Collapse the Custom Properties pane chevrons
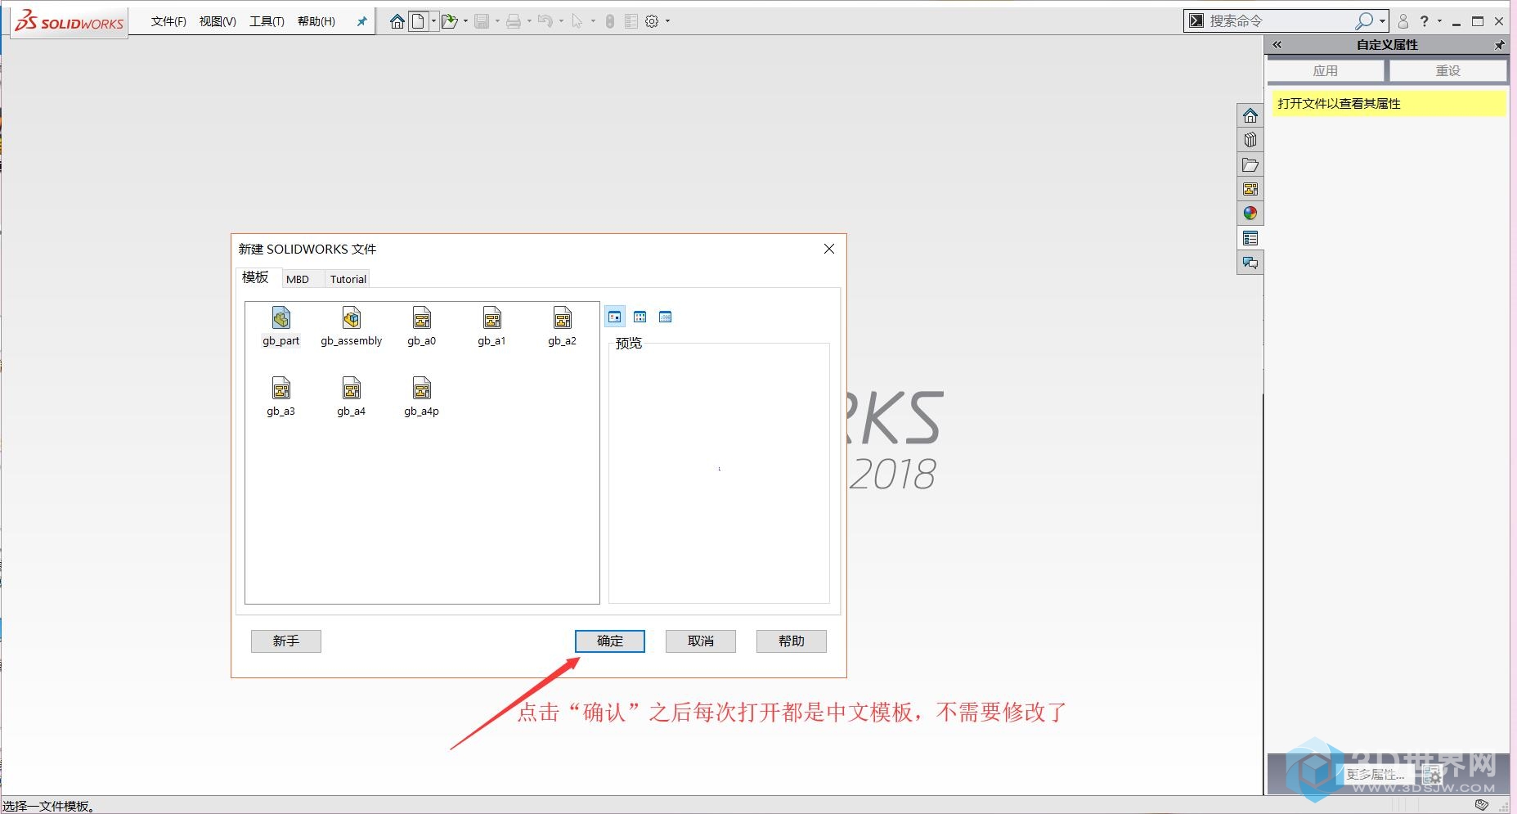 [1277, 45]
